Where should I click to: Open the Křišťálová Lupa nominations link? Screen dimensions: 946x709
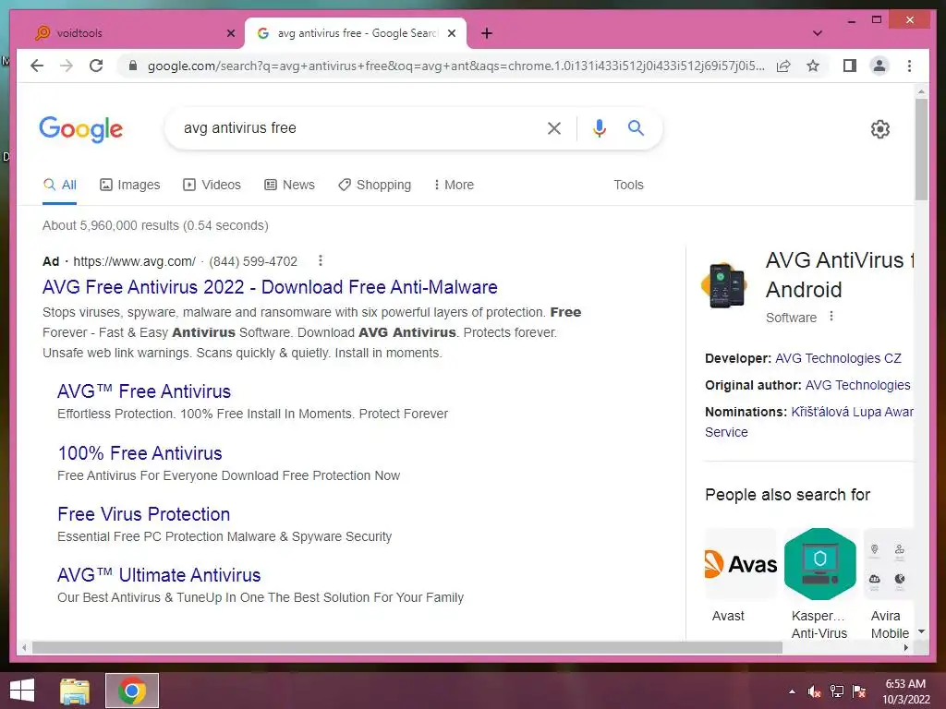point(852,412)
